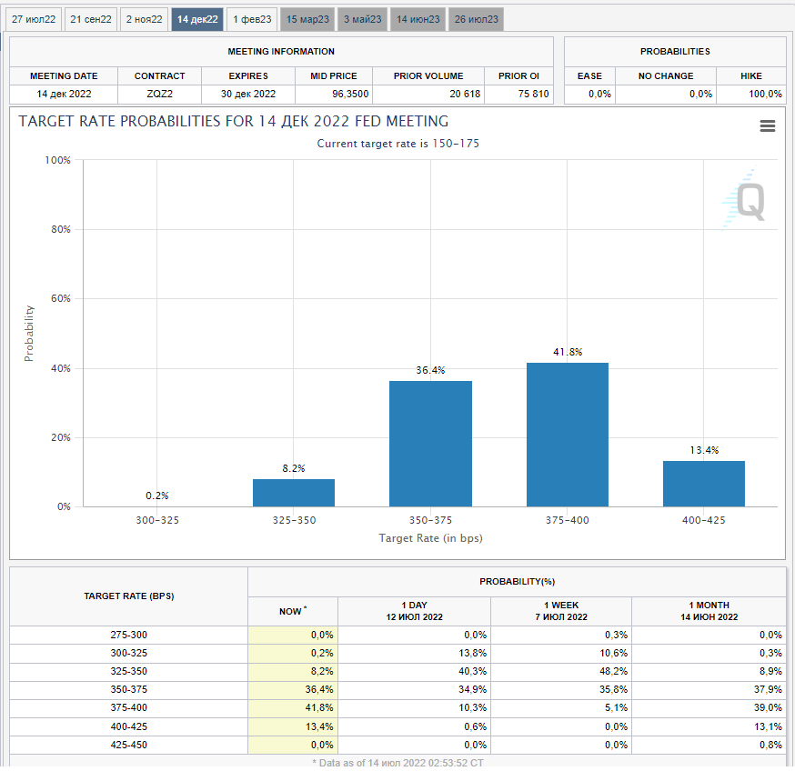Open the 2 ноя22 meeting tab
This screenshot has width=795, height=771.
pyautogui.click(x=144, y=19)
